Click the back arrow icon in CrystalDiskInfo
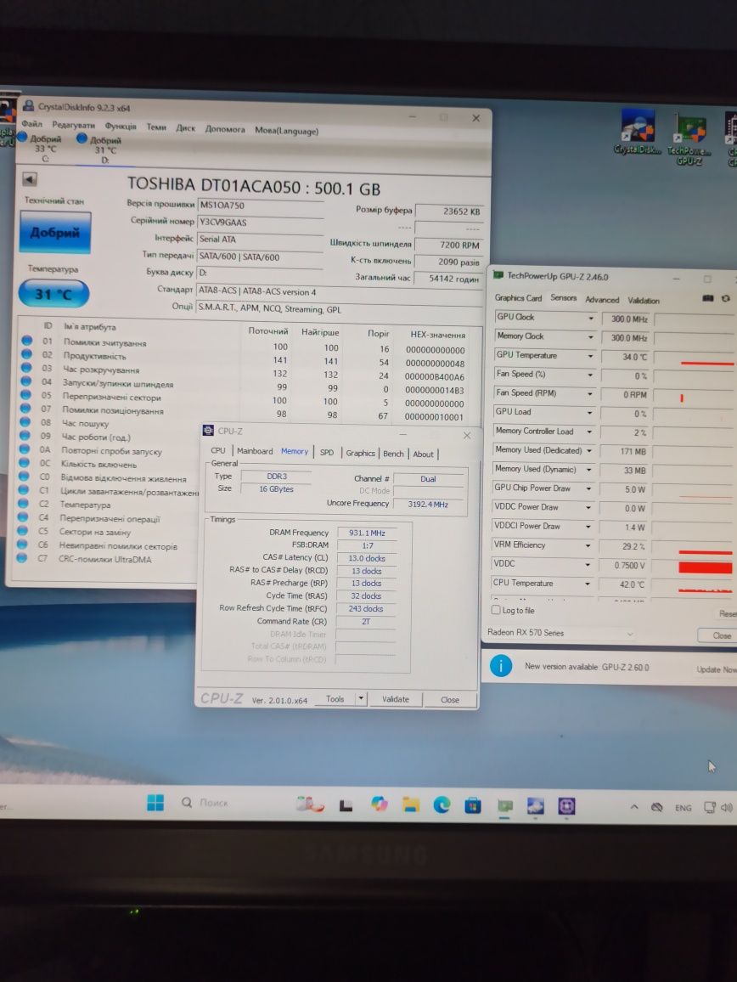Viewport: 737px width, 982px height. [x=30, y=180]
